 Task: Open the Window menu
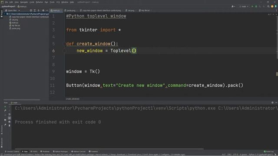click(65, 2)
